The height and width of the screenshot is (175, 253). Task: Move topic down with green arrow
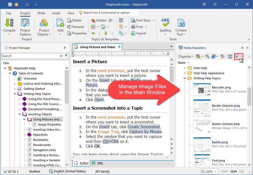coord(106,33)
